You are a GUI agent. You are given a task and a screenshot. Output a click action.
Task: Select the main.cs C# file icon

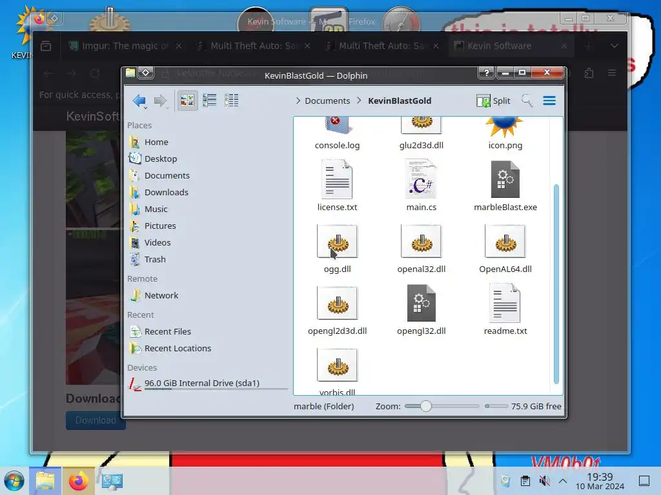(x=421, y=179)
